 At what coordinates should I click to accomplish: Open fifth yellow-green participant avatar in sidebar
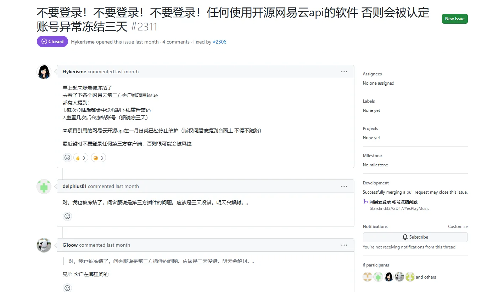410,277
